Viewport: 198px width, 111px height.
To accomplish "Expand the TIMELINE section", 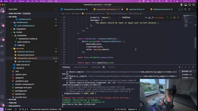I will pyautogui.click(x=12, y=103).
